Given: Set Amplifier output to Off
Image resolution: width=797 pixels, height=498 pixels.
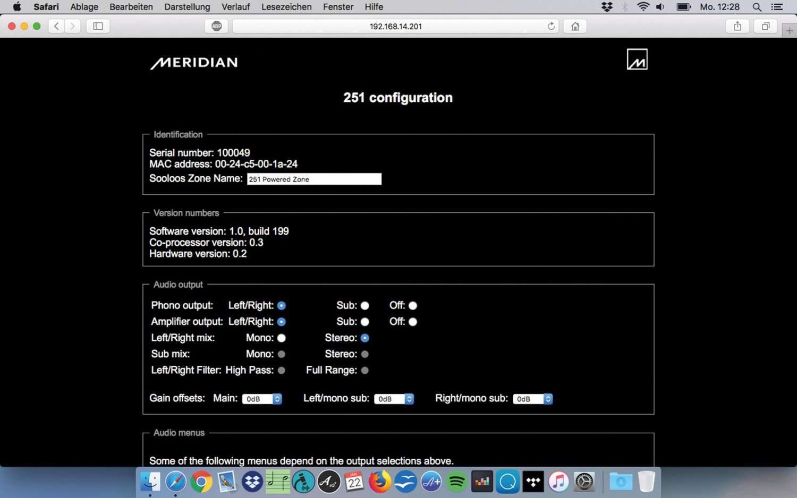Looking at the screenshot, I should (413, 322).
